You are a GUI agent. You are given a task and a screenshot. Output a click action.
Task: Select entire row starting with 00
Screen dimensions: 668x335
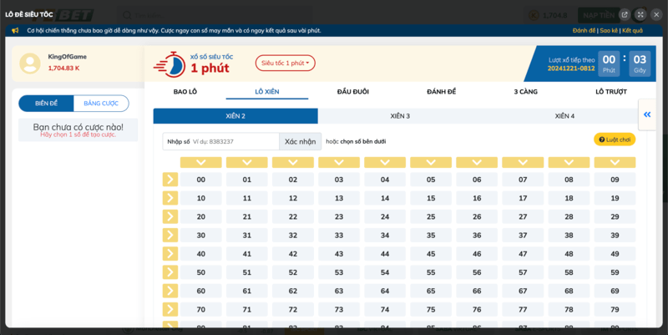pyautogui.click(x=170, y=179)
